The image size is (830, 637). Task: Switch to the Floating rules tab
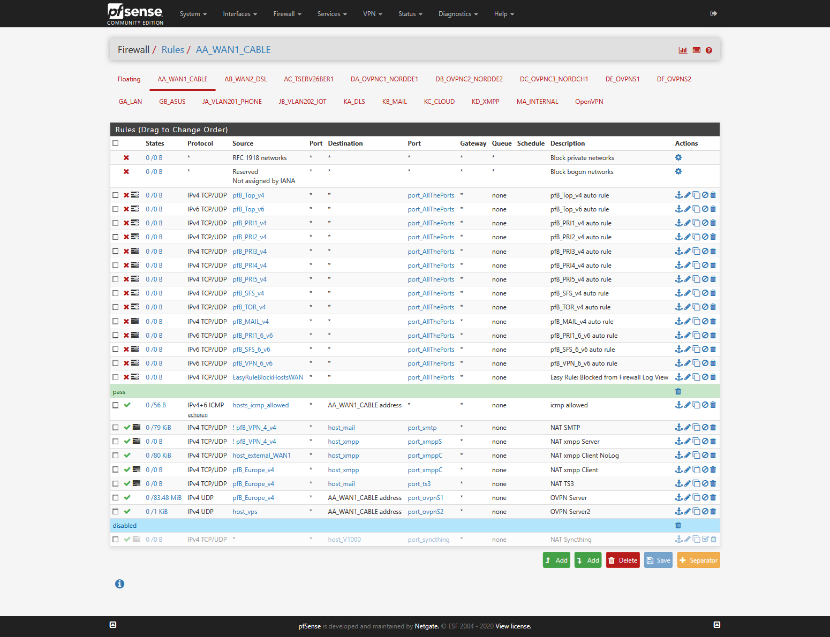(129, 79)
